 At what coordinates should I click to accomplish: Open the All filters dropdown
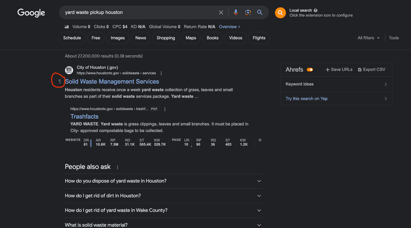(368, 38)
